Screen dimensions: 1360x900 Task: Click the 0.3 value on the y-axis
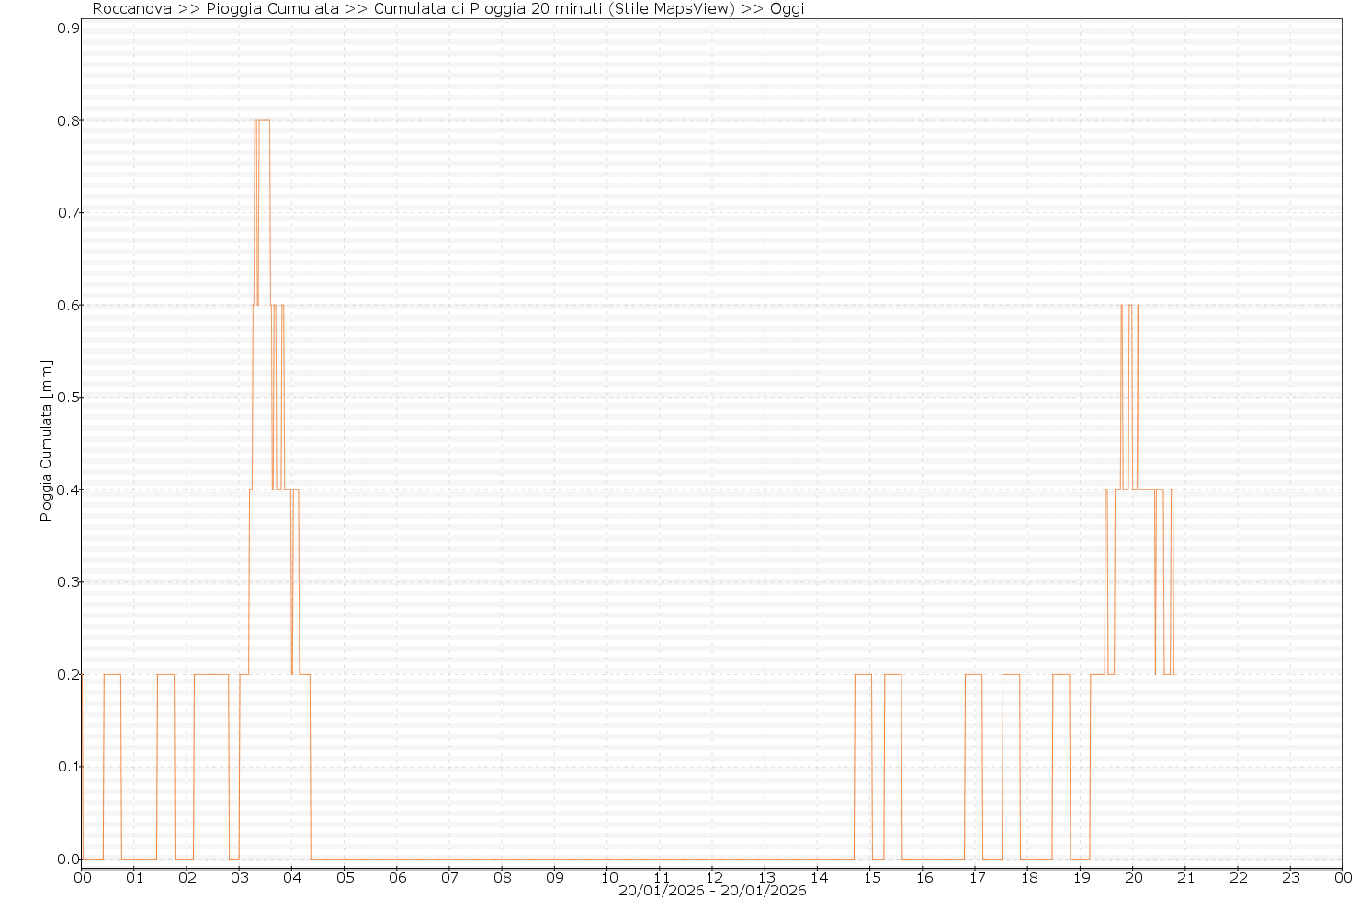point(69,582)
